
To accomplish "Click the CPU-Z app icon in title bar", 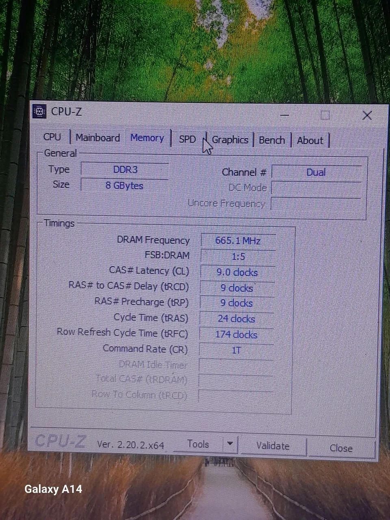I will click(39, 111).
